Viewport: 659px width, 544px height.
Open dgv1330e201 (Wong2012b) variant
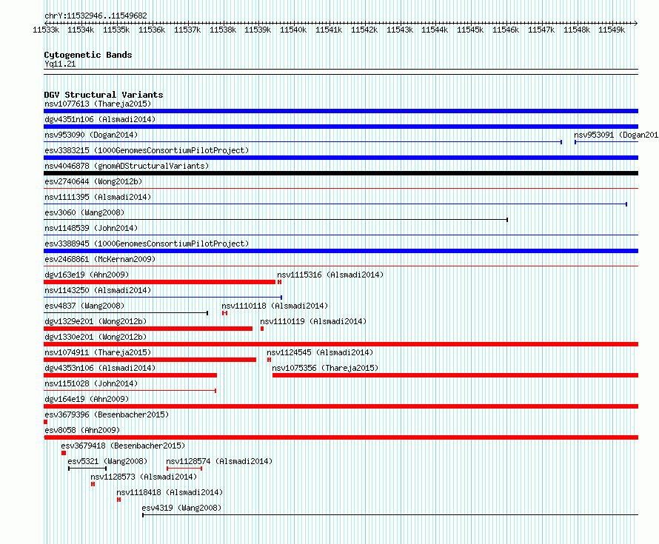tap(96, 337)
